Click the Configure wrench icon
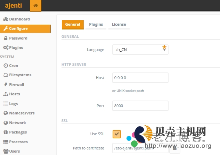 pos(6,28)
